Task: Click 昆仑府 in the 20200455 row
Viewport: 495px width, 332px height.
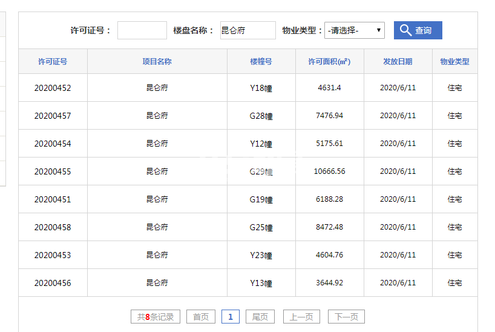Action: tap(157, 171)
